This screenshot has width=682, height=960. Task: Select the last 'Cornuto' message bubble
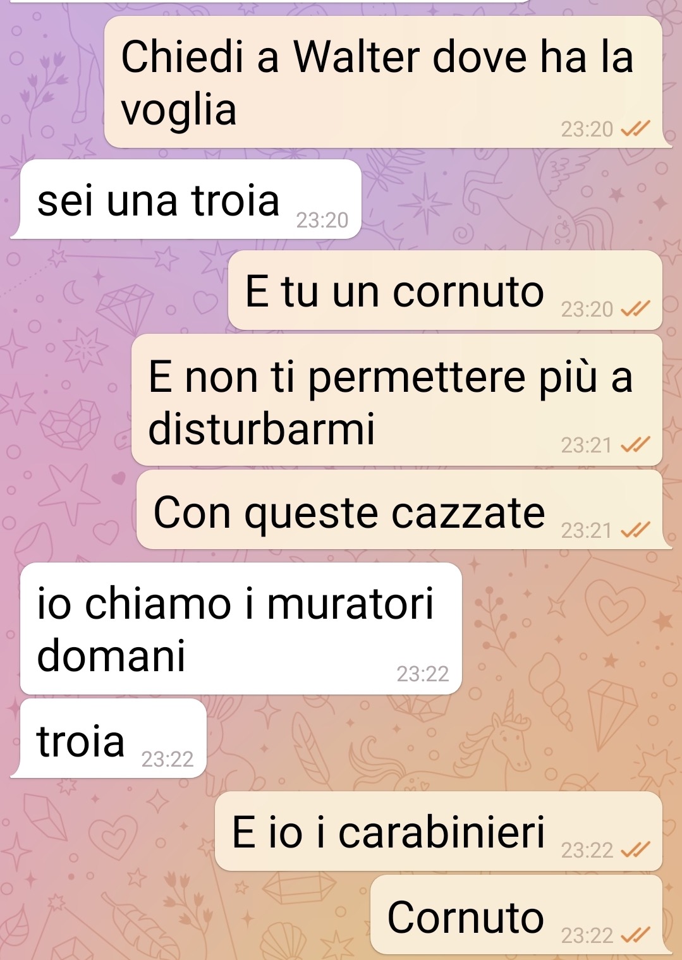[516, 915]
